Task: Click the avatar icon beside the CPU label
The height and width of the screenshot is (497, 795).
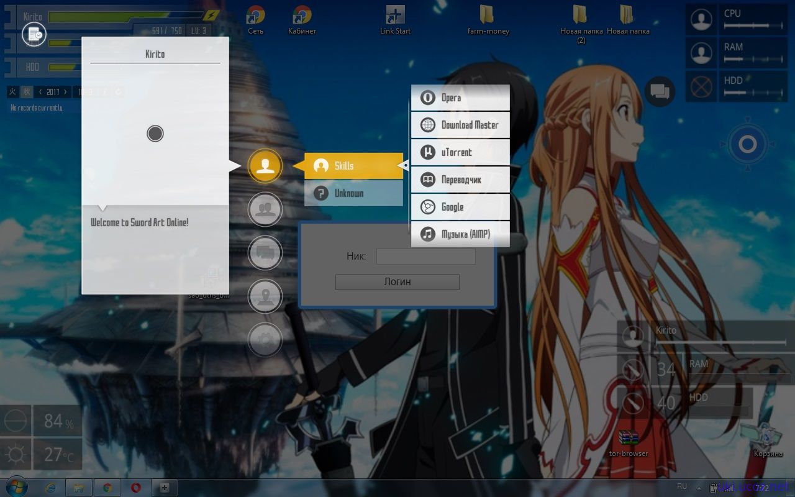Action: point(701,19)
